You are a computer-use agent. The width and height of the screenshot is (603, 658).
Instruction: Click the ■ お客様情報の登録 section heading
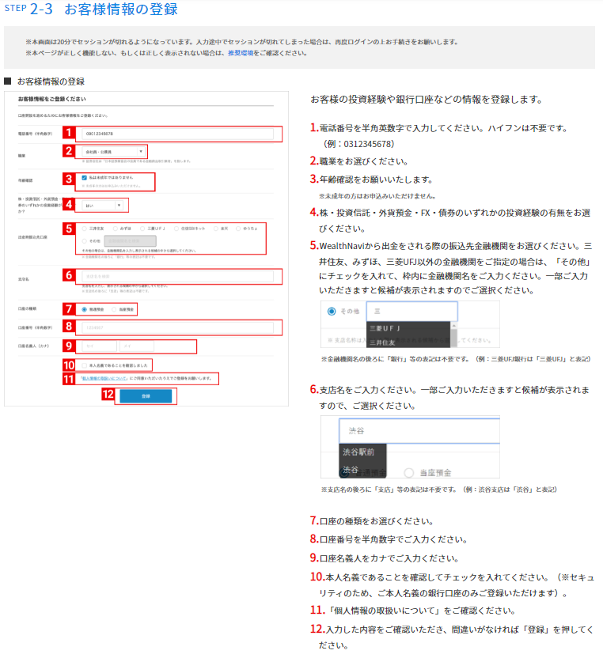point(44,81)
